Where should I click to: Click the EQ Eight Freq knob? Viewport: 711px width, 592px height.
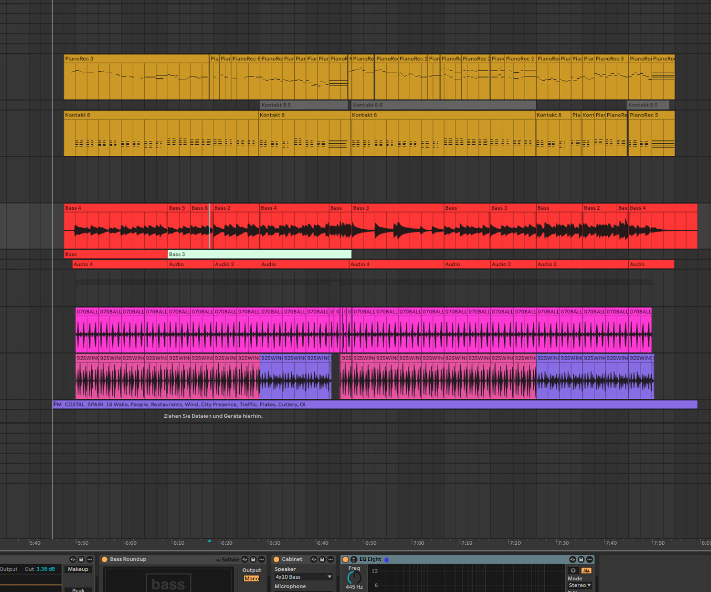(354, 578)
